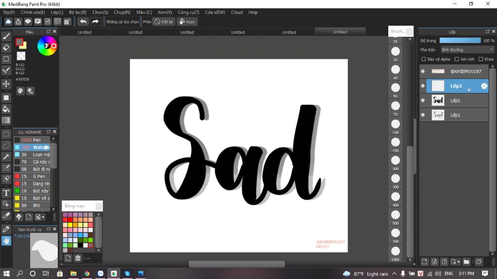Screen dimensions: 497x279
Task: Select the Gradient tool
Action: pyautogui.click(x=6, y=120)
